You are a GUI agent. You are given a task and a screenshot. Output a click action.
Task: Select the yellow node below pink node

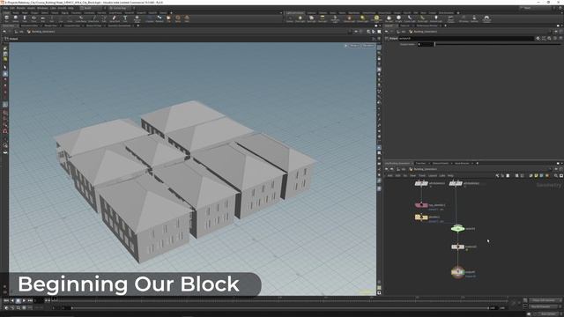[x=421, y=217]
